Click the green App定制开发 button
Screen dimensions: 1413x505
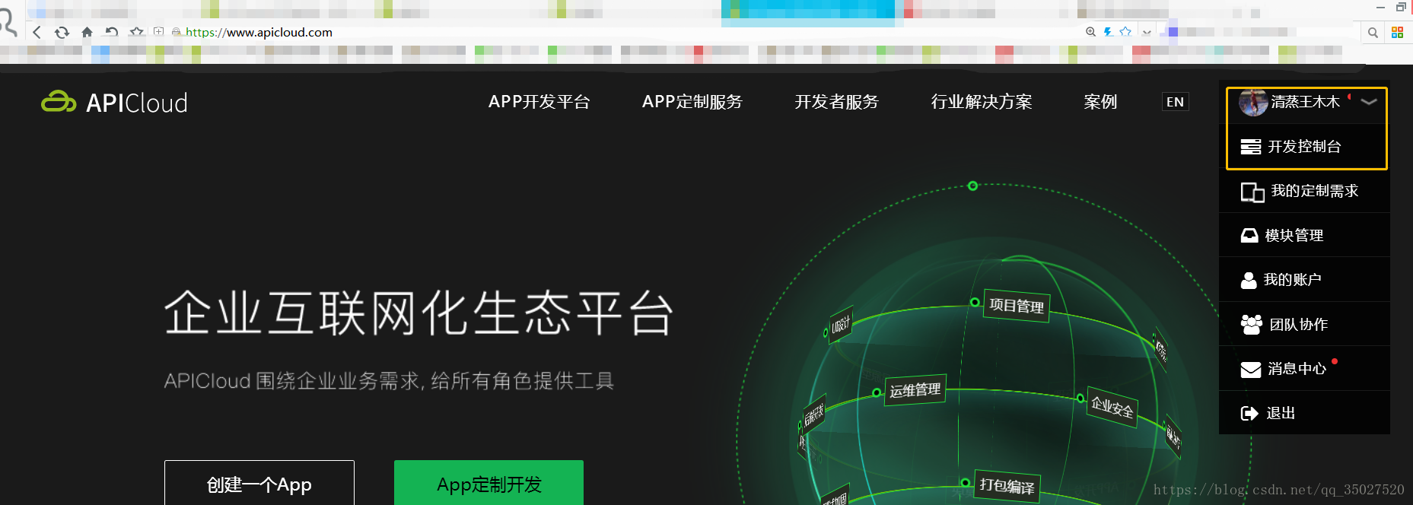pos(489,483)
